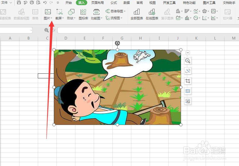This screenshot has width=239, height=166.
Task: Click the 数据透视图 pivot chart button
Action: tap(21, 14)
